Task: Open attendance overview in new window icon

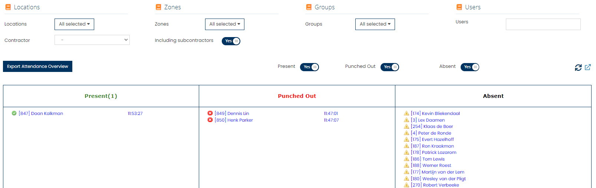Action: 587,67
